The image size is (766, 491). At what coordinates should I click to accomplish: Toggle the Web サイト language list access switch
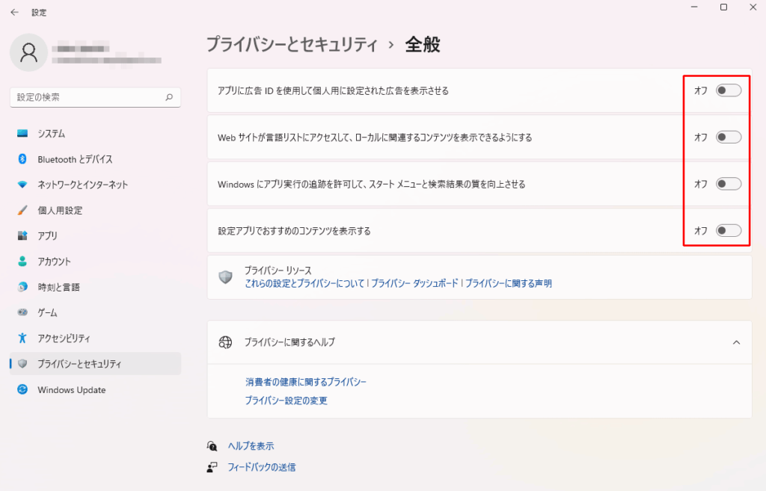[729, 138]
